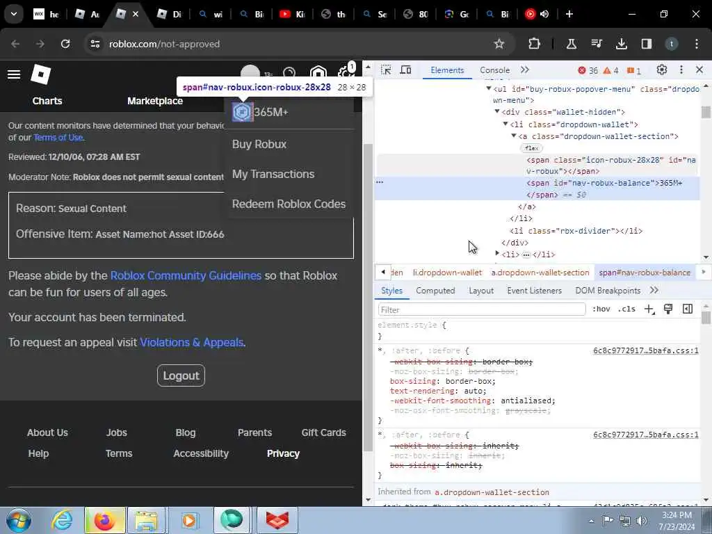Add a new style rule

tap(649, 309)
